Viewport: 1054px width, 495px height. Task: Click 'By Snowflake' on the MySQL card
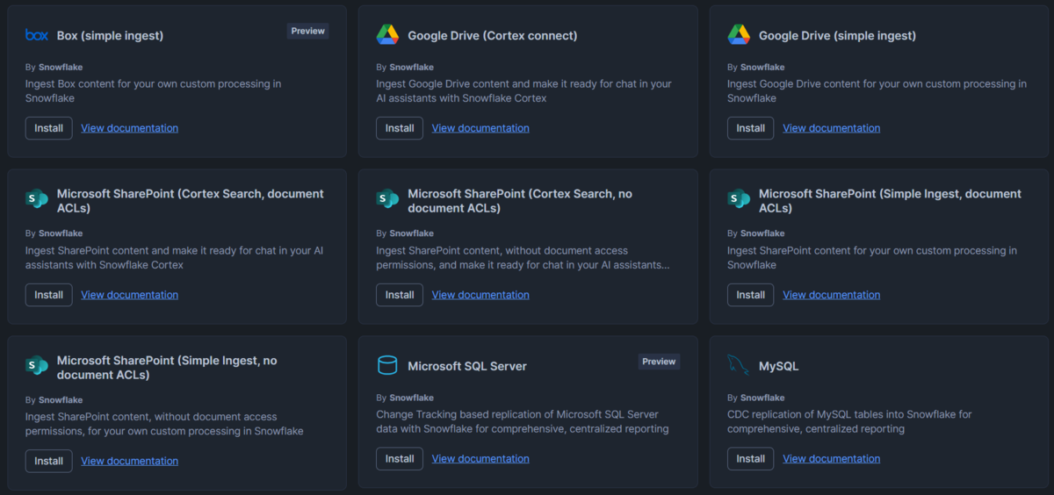point(757,398)
